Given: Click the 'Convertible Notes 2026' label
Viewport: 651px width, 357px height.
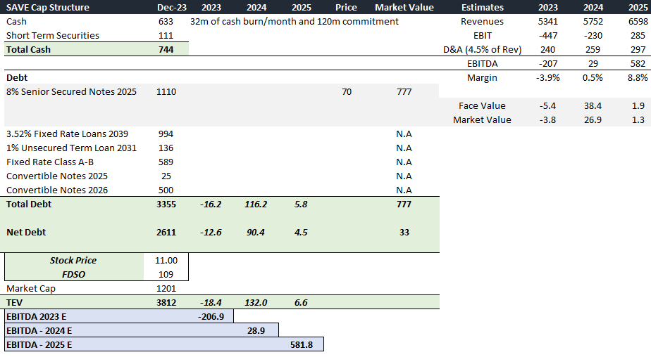Looking at the screenshot, I should coord(57,190).
